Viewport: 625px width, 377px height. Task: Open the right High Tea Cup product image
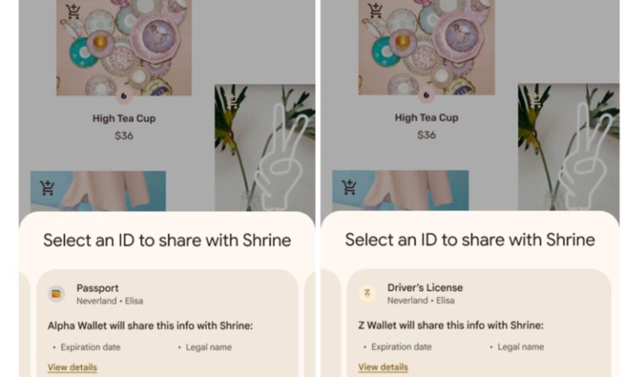click(426, 47)
